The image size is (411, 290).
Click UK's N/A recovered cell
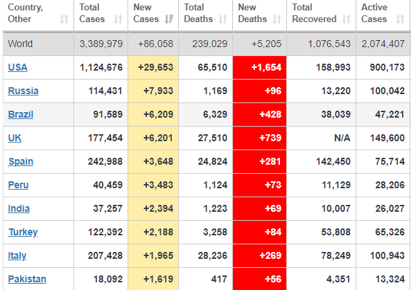(321, 138)
